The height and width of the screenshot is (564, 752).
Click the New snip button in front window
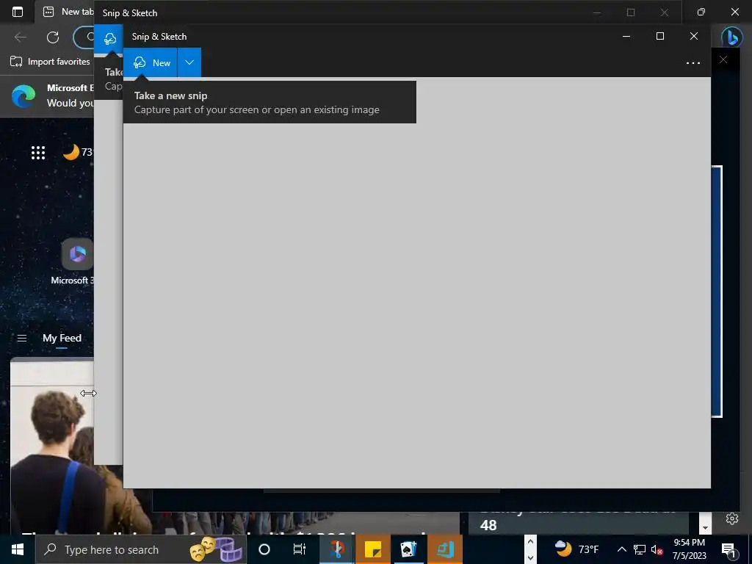[x=151, y=62]
